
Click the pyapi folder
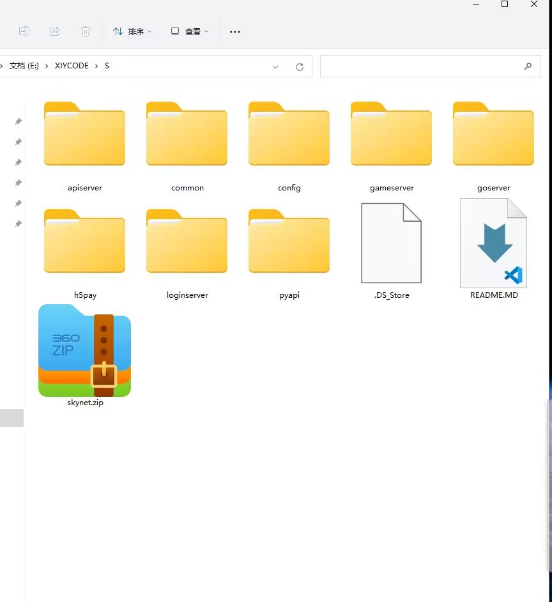(x=289, y=243)
